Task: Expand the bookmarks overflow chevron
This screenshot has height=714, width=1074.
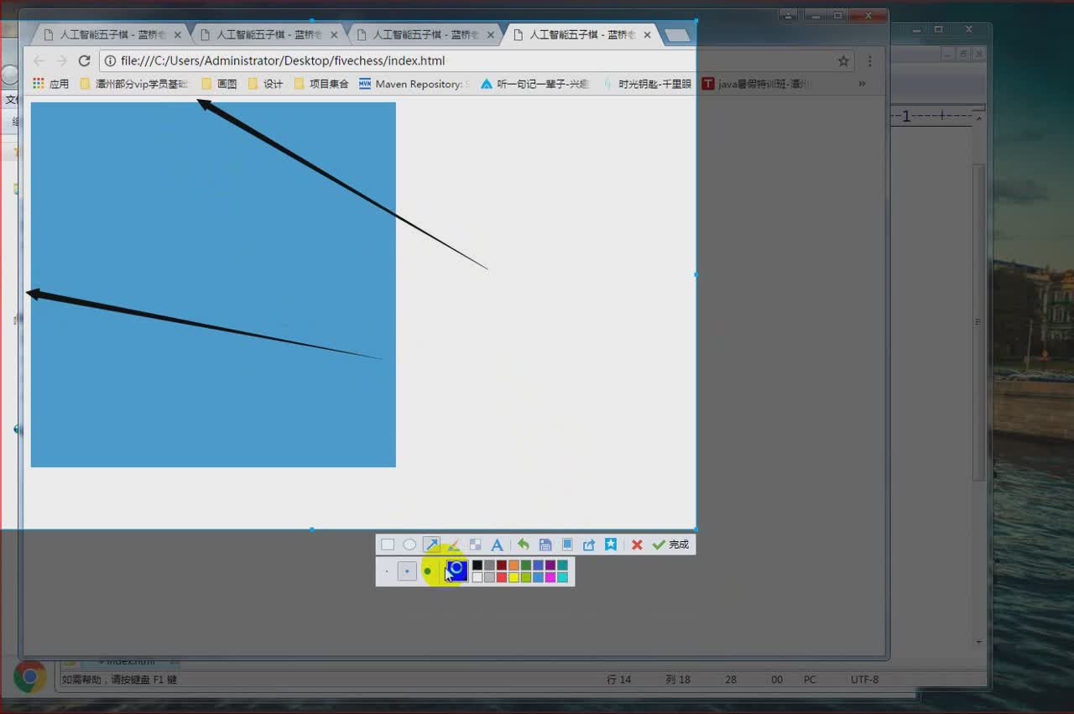Action: (x=862, y=84)
